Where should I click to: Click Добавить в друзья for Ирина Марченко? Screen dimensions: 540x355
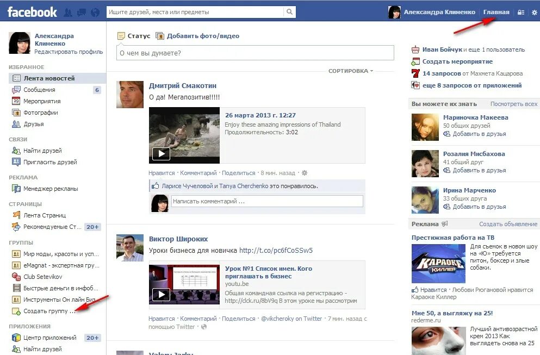click(x=479, y=207)
